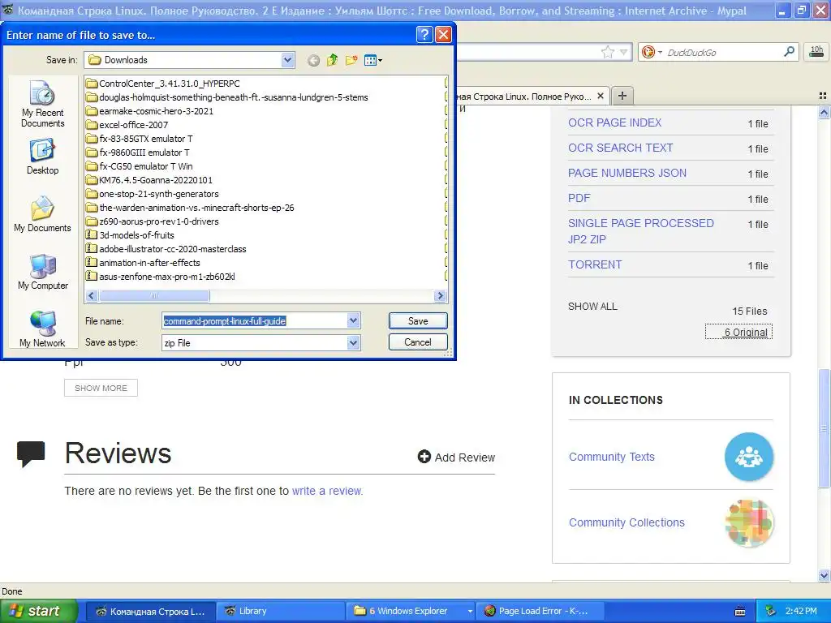The width and height of the screenshot is (831, 623).
Task: Select fx-9860GIII emulator T folder
Action: pyautogui.click(x=138, y=153)
